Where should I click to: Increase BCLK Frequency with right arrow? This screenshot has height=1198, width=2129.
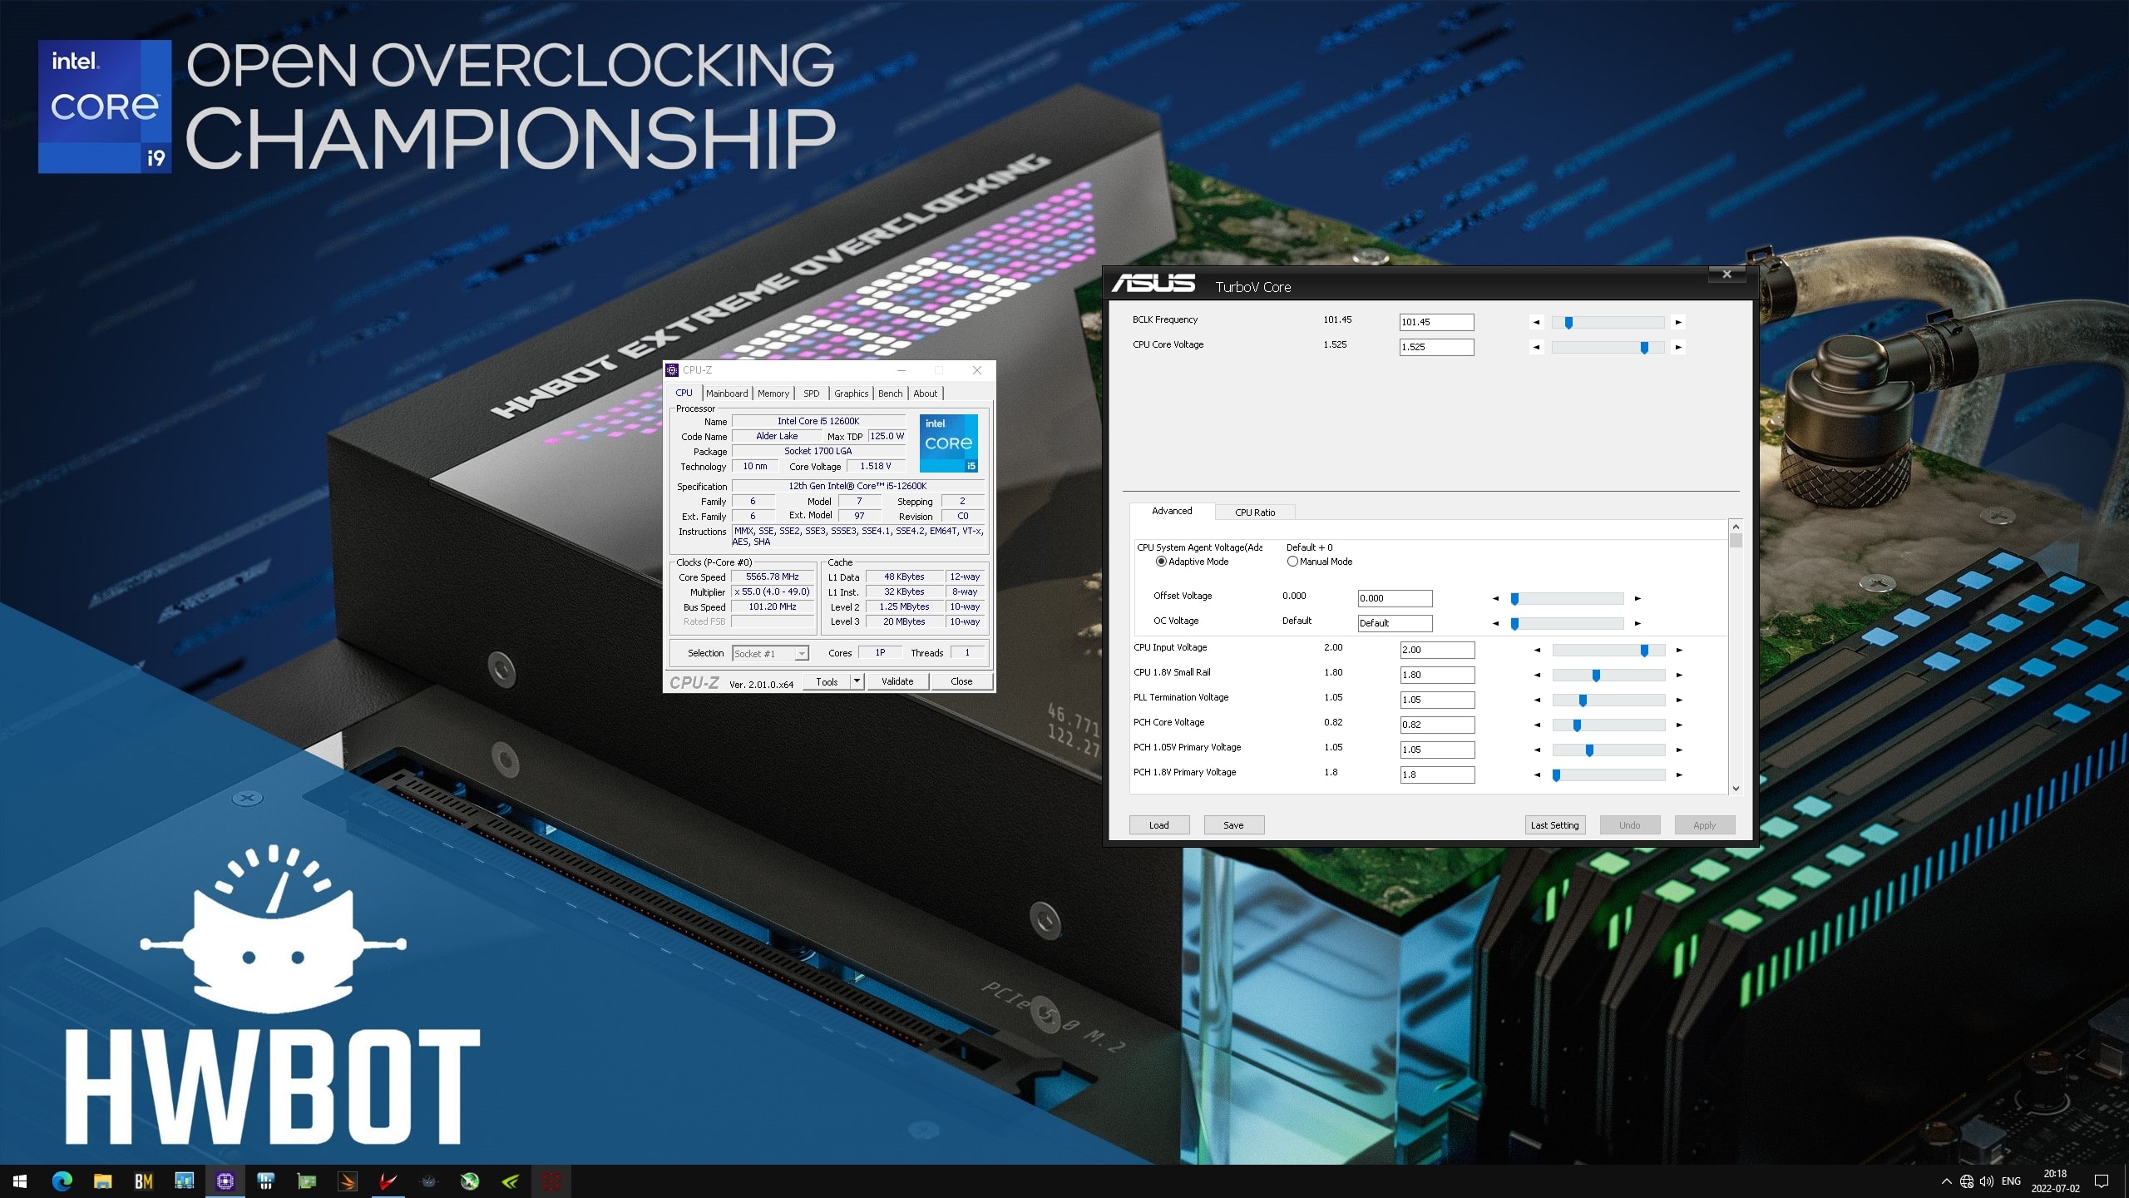click(1678, 322)
